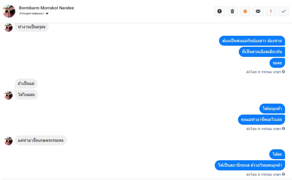Click the avatar beside แต่ทำอาชีพเกษตรกรนะคะ
Image resolution: width=292 pixels, height=180 pixels.
[x=8, y=141]
